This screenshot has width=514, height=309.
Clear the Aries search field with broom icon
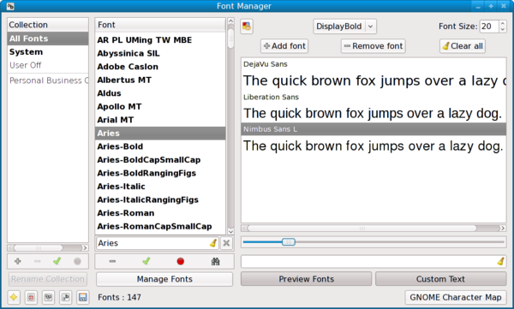point(213,243)
